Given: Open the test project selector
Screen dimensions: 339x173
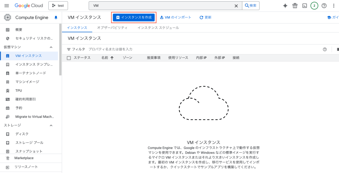Looking at the screenshot, I should (x=58, y=6).
